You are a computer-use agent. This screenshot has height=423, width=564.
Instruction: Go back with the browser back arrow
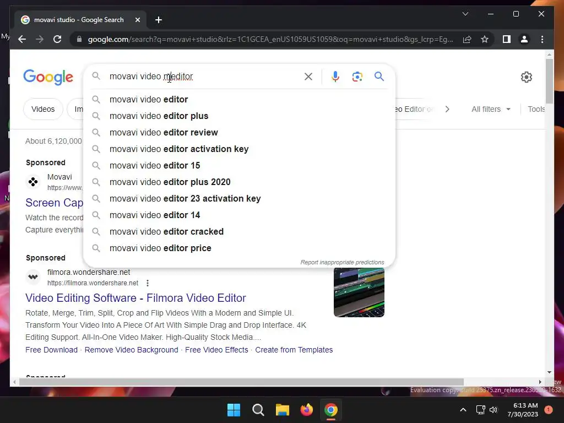[x=22, y=39]
